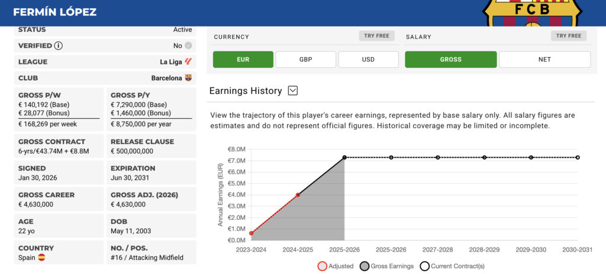606x274 pixels.
Task: Select GROSS salary view
Action: coord(450,60)
